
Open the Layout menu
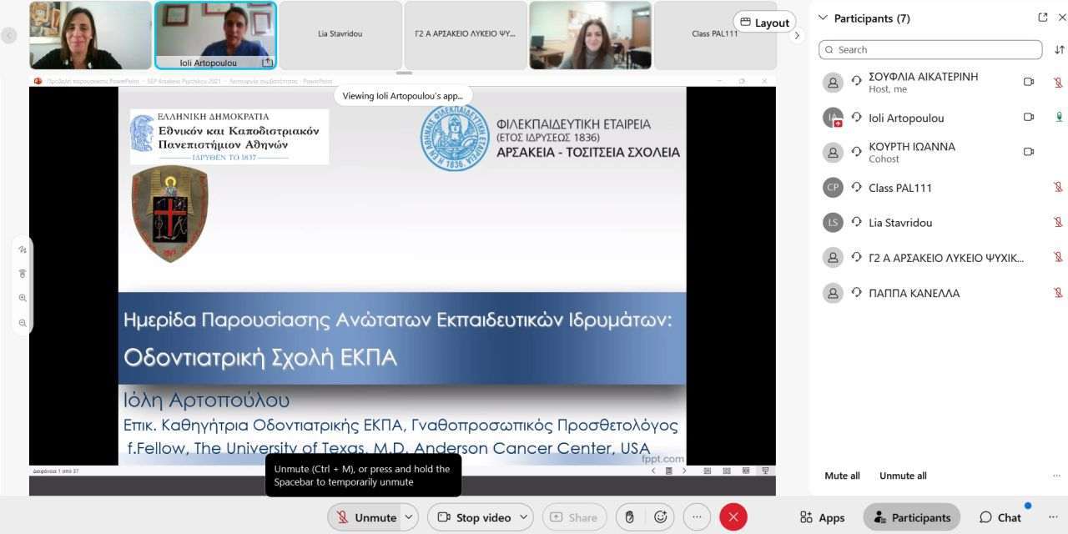tap(765, 23)
